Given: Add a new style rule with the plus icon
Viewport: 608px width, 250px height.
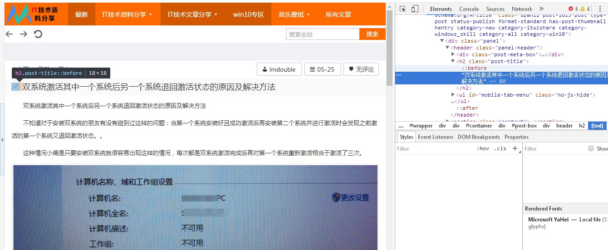Looking at the screenshot, I should click(x=515, y=148).
